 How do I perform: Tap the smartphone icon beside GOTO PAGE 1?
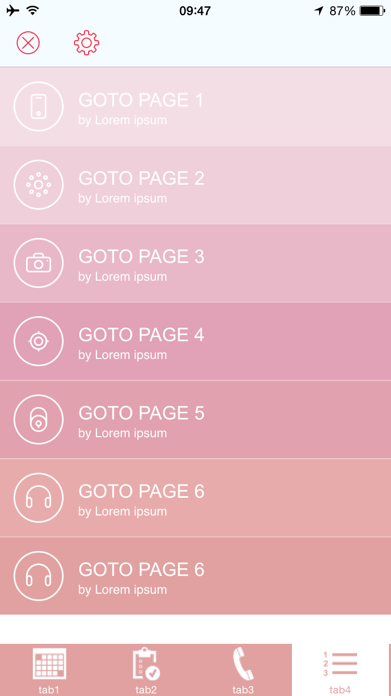(39, 106)
